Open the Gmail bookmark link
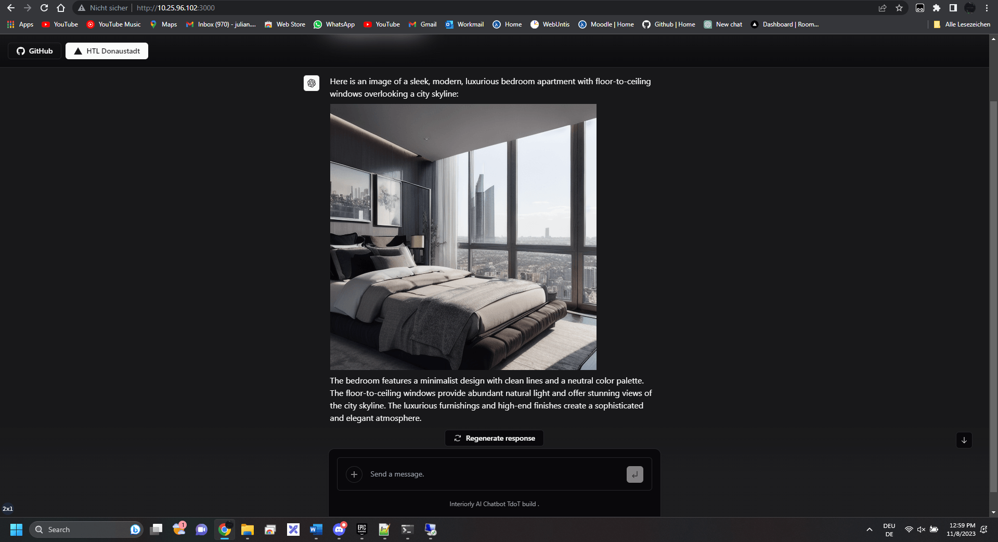Screen dimensions: 998x542 pos(422,24)
